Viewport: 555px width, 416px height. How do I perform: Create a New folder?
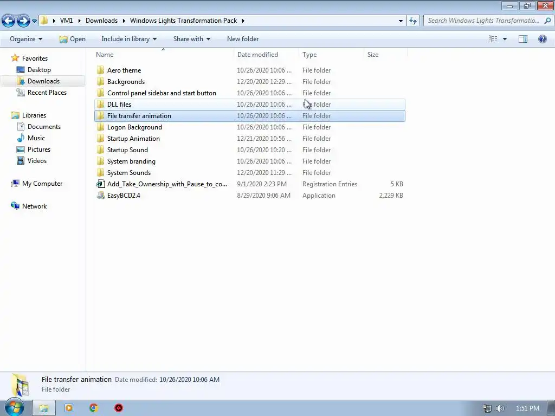[x=243, y=39]
